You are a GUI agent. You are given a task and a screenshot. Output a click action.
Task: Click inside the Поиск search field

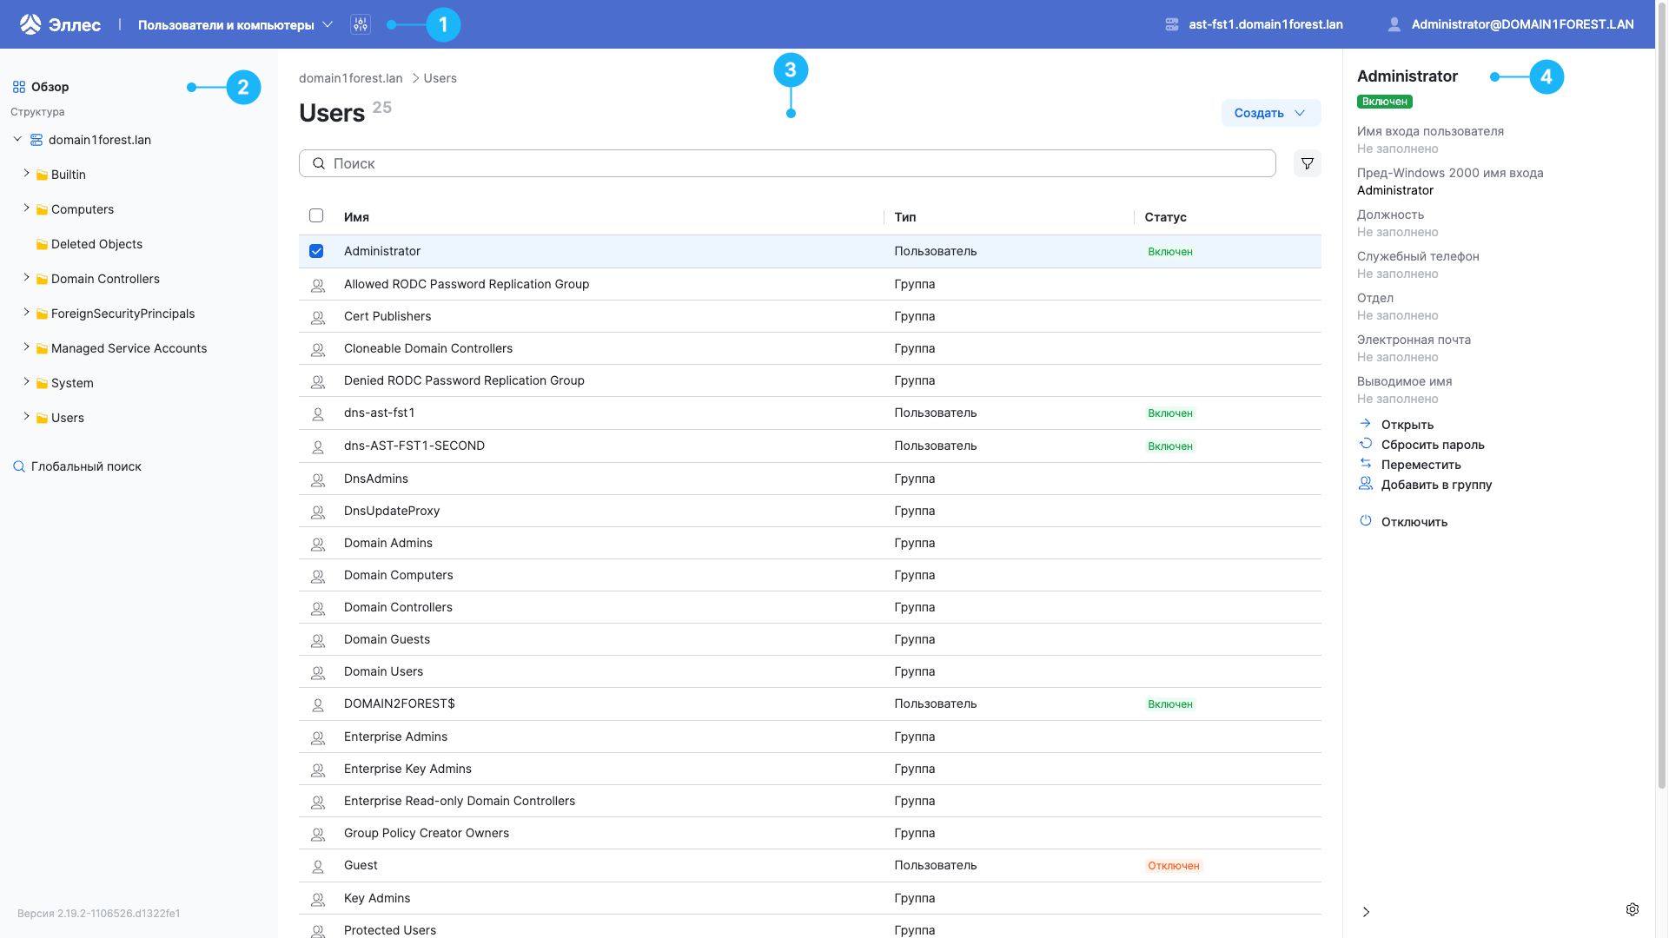click(782, 163)
